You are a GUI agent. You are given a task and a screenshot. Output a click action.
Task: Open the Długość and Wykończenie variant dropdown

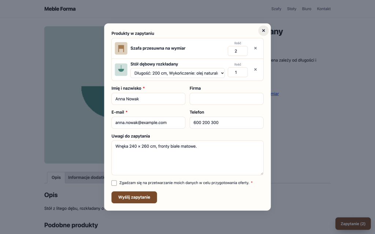click(x=178, y=73)
